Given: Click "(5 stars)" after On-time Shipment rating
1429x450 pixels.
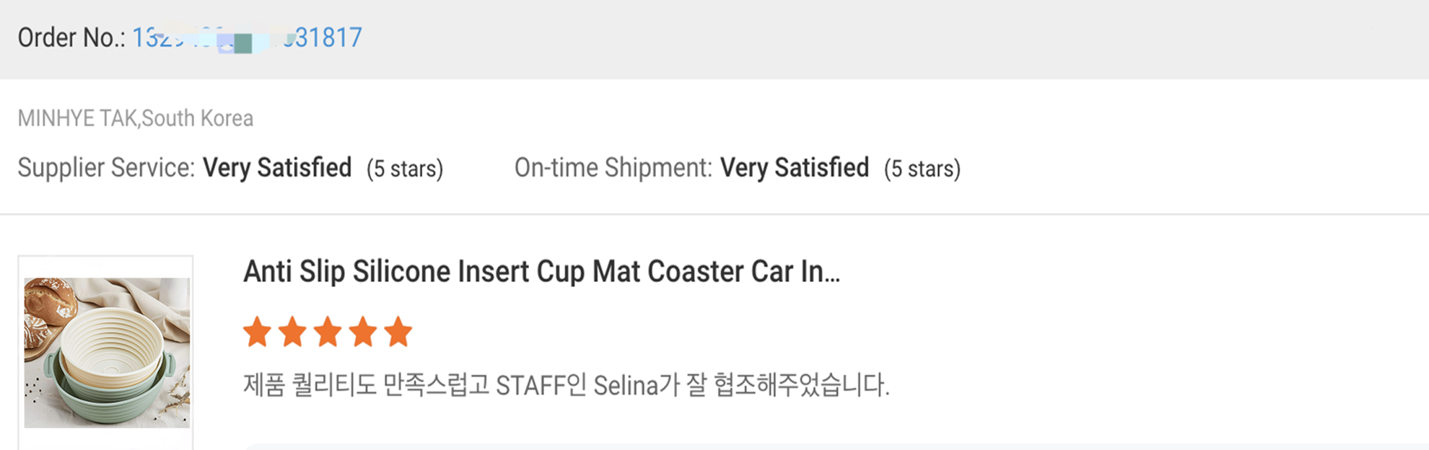Looking at the screenshot, I should click(922, 169).
